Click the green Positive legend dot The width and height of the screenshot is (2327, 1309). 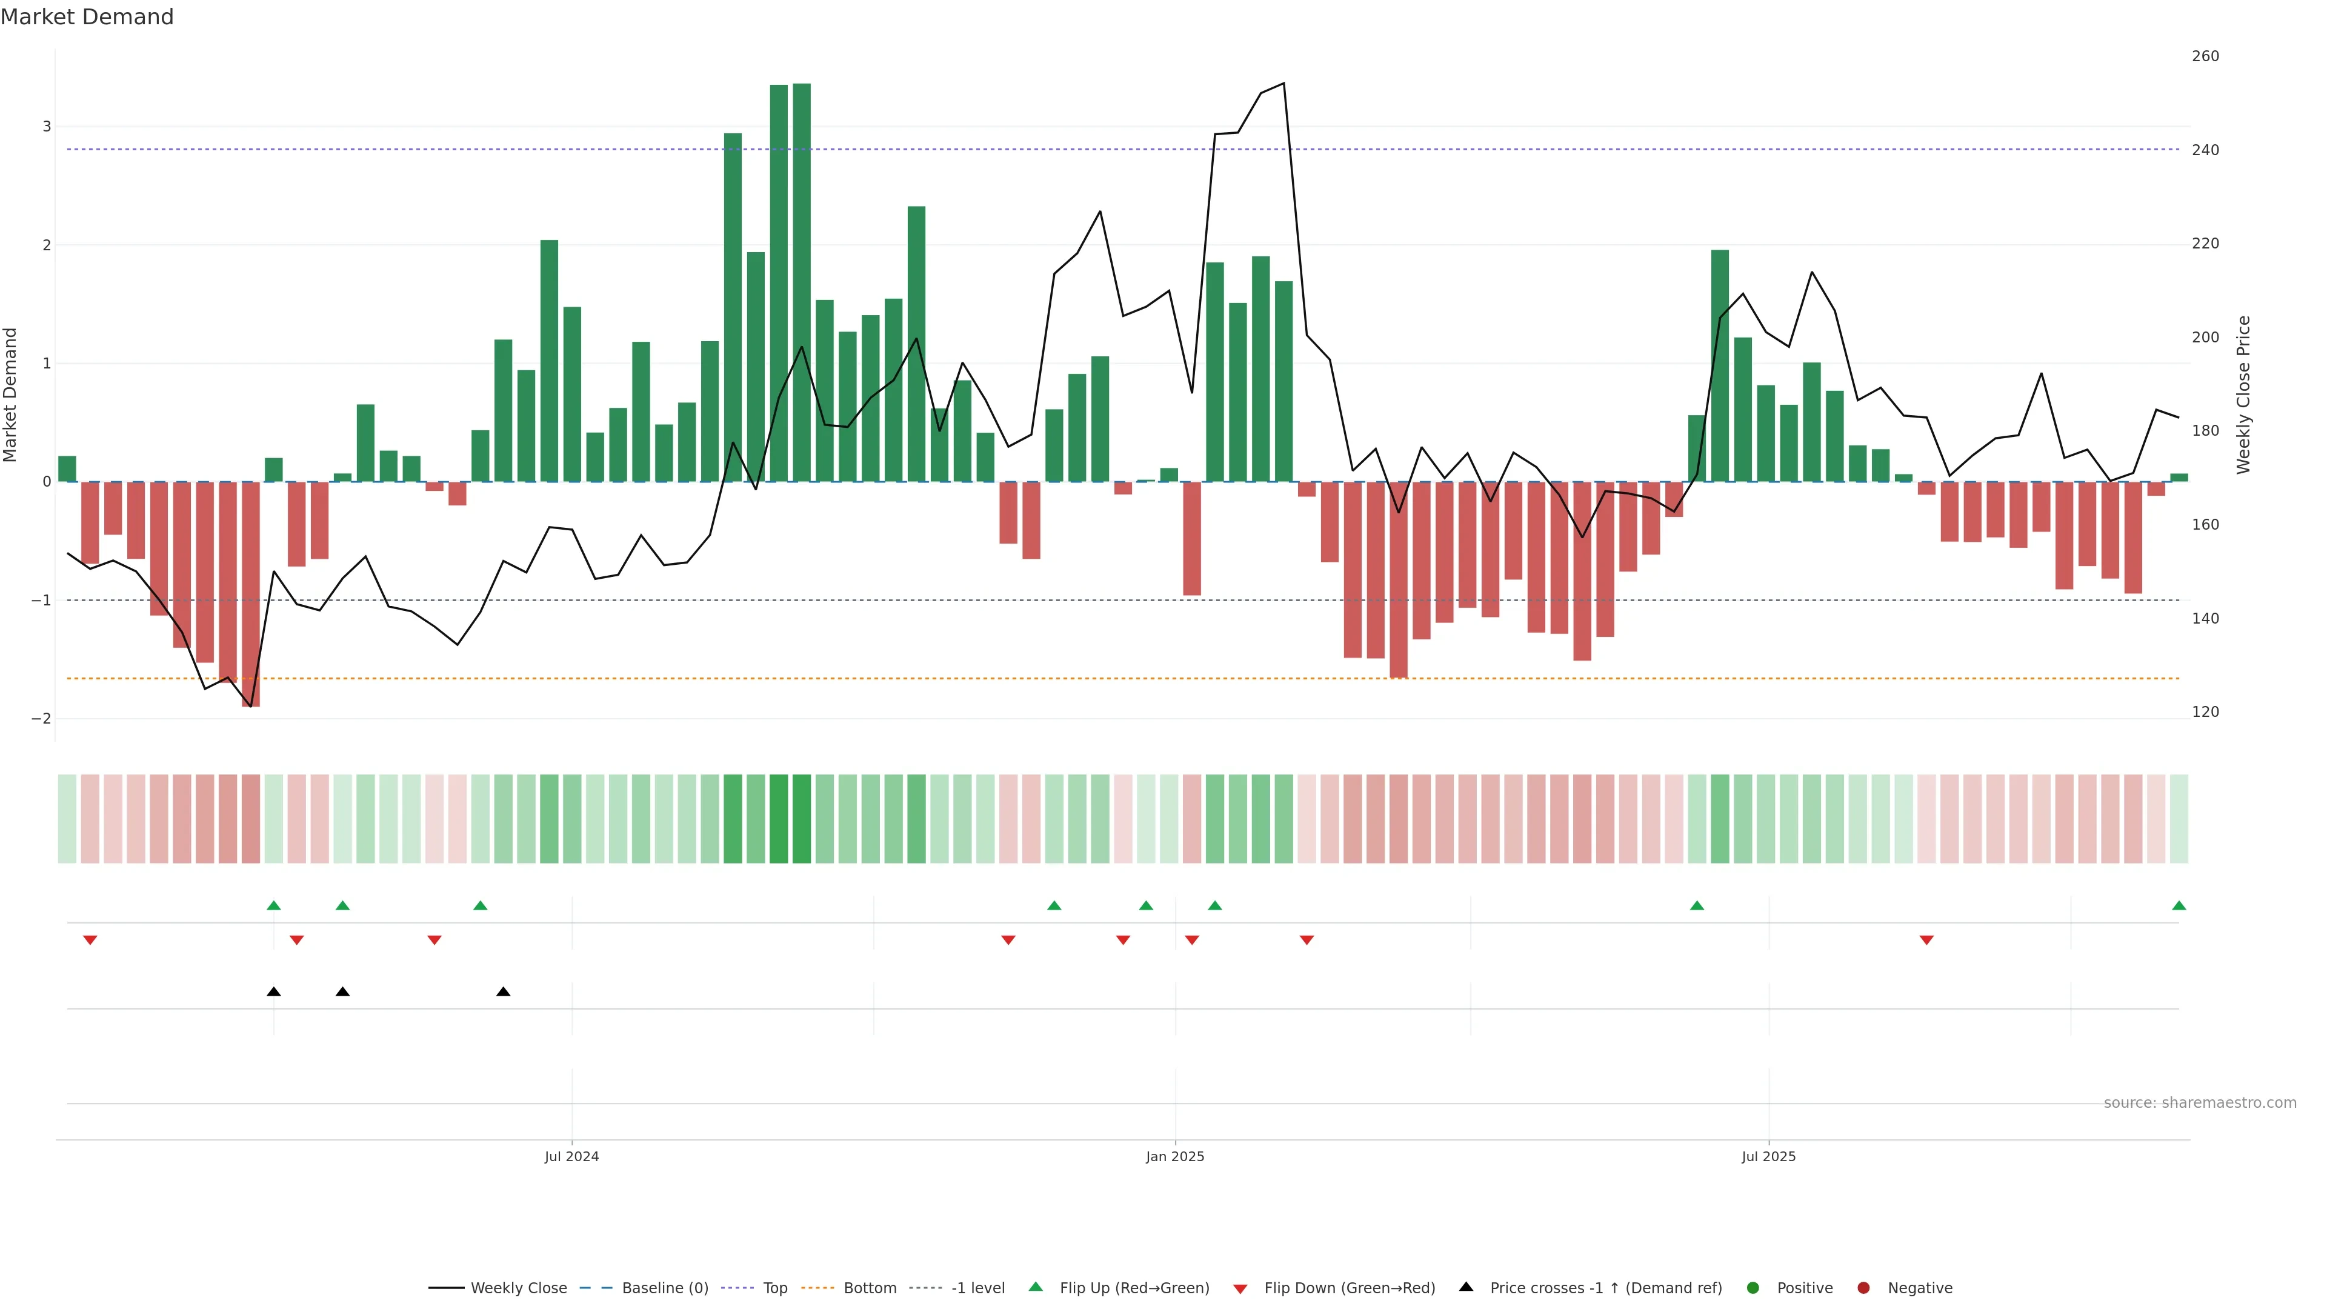point(1753,1287)
